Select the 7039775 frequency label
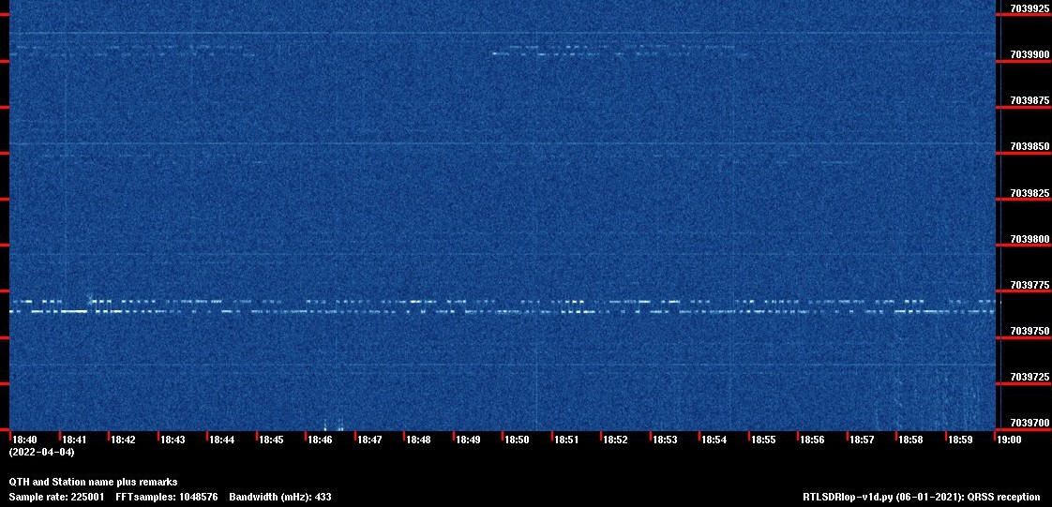The image size is (1052, 507). coord(1029,286)
